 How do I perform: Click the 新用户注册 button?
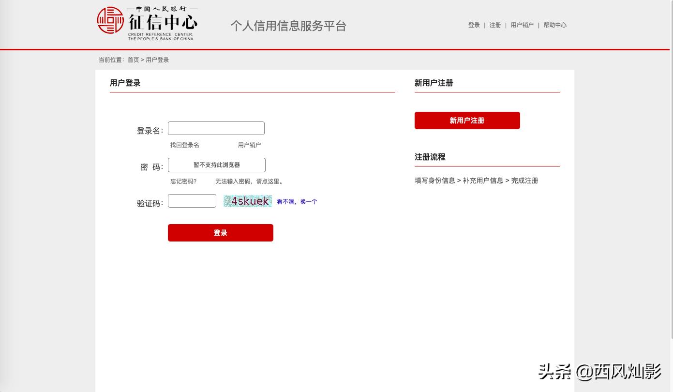(x=467, y=121)
